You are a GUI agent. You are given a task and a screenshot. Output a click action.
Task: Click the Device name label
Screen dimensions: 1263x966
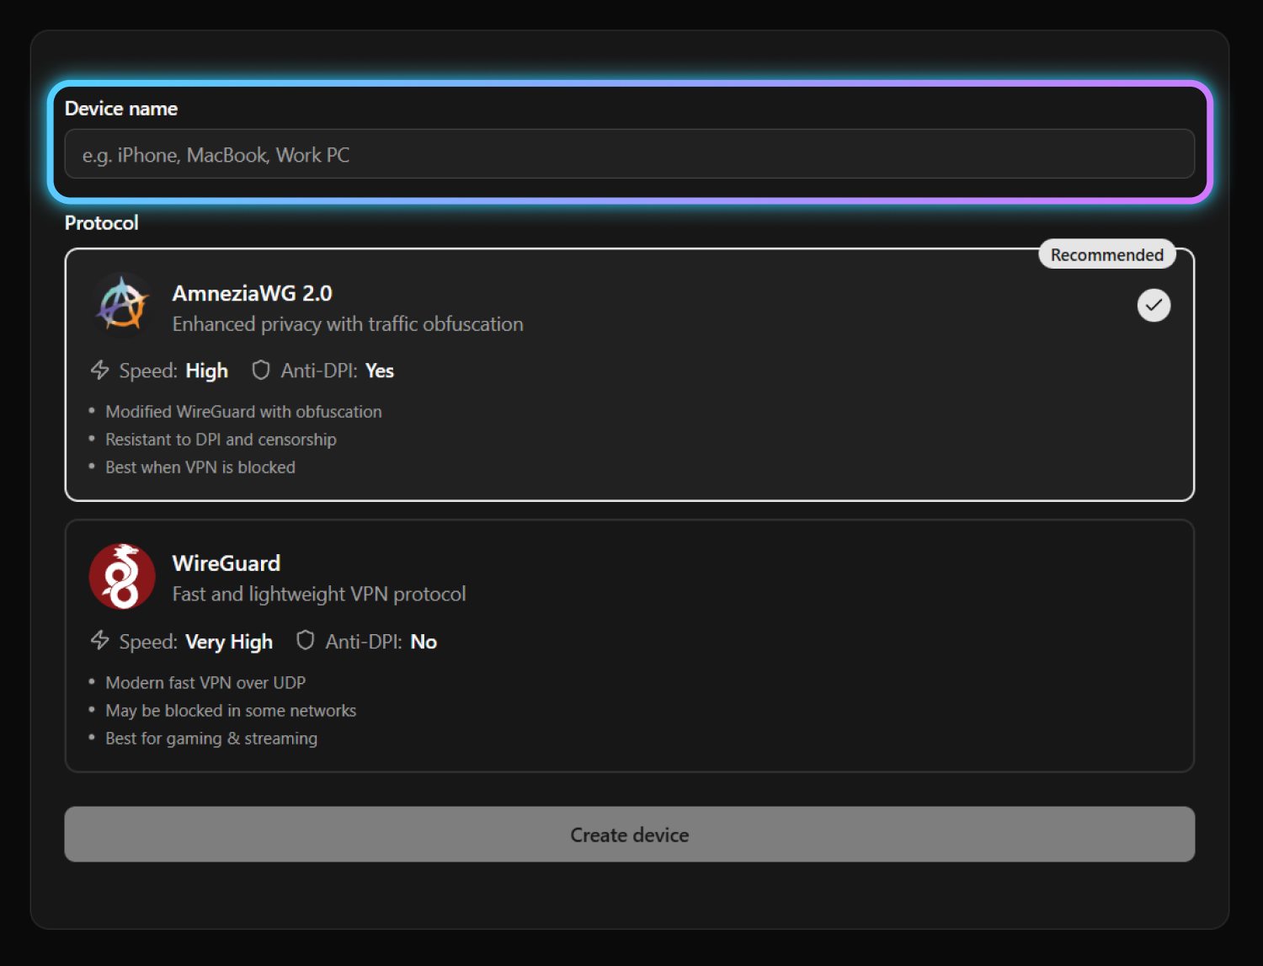(121, 109)
